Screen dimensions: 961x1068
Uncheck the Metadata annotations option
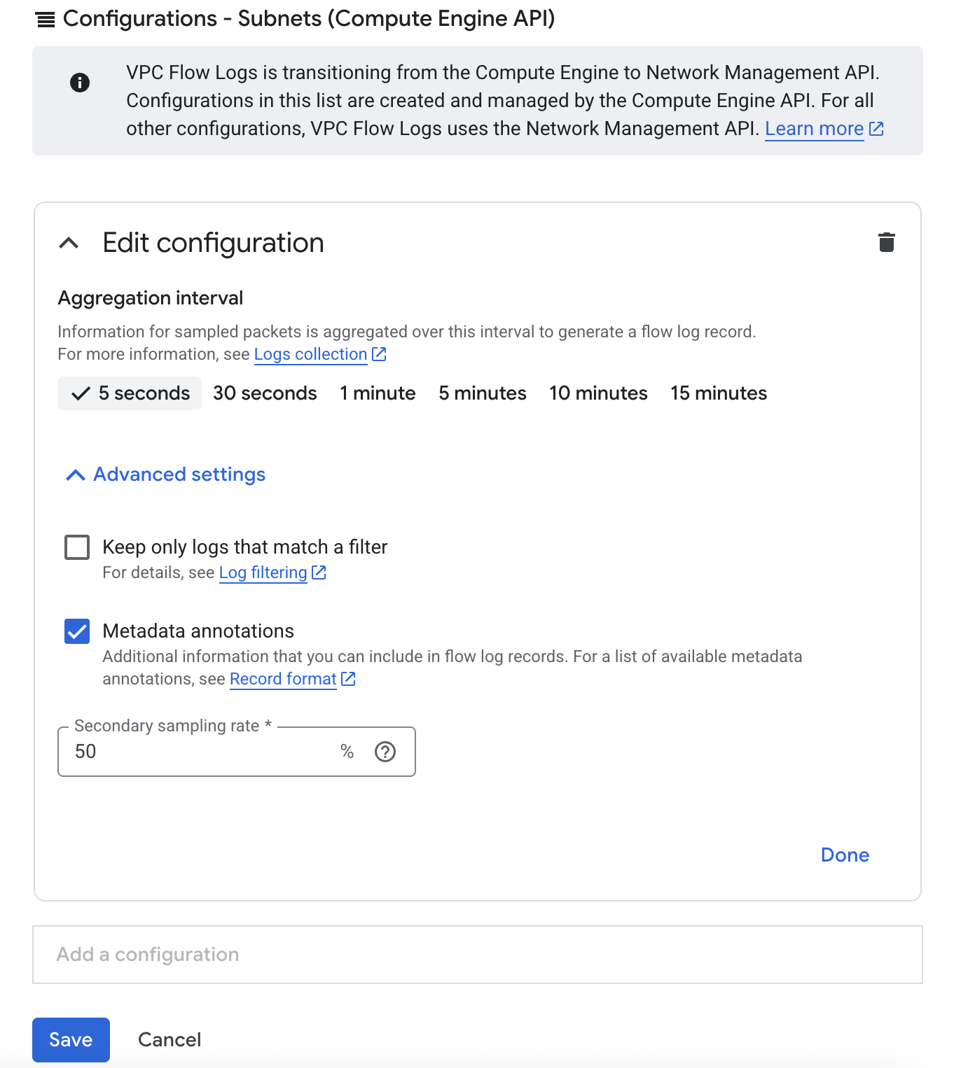[77, 631]
